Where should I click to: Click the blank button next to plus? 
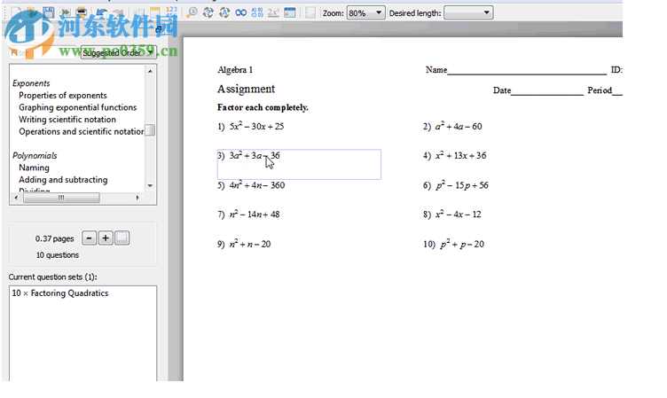coord(122,238)
